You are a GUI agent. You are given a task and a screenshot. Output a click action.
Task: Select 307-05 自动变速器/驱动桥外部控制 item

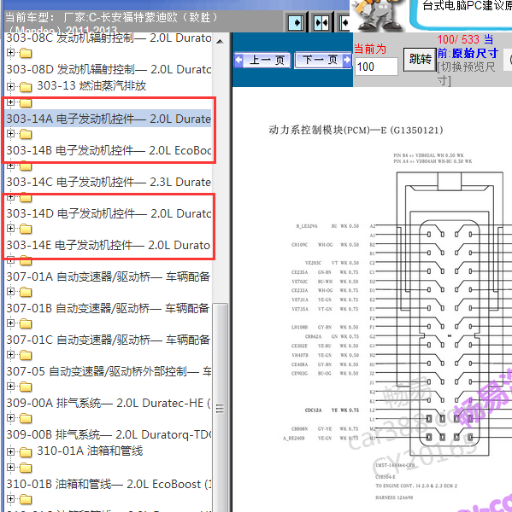(109, 371)
